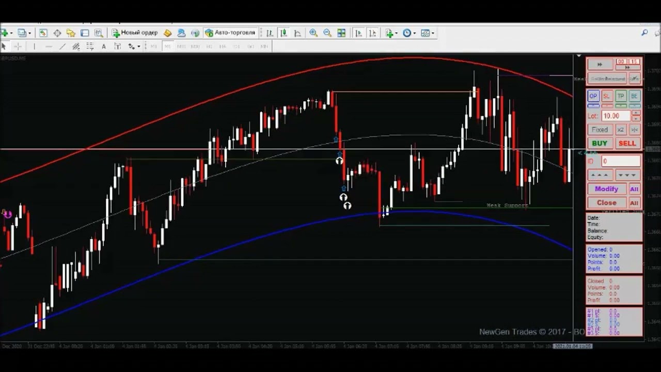Toggle the SL option in the panel

pos(607,96)
